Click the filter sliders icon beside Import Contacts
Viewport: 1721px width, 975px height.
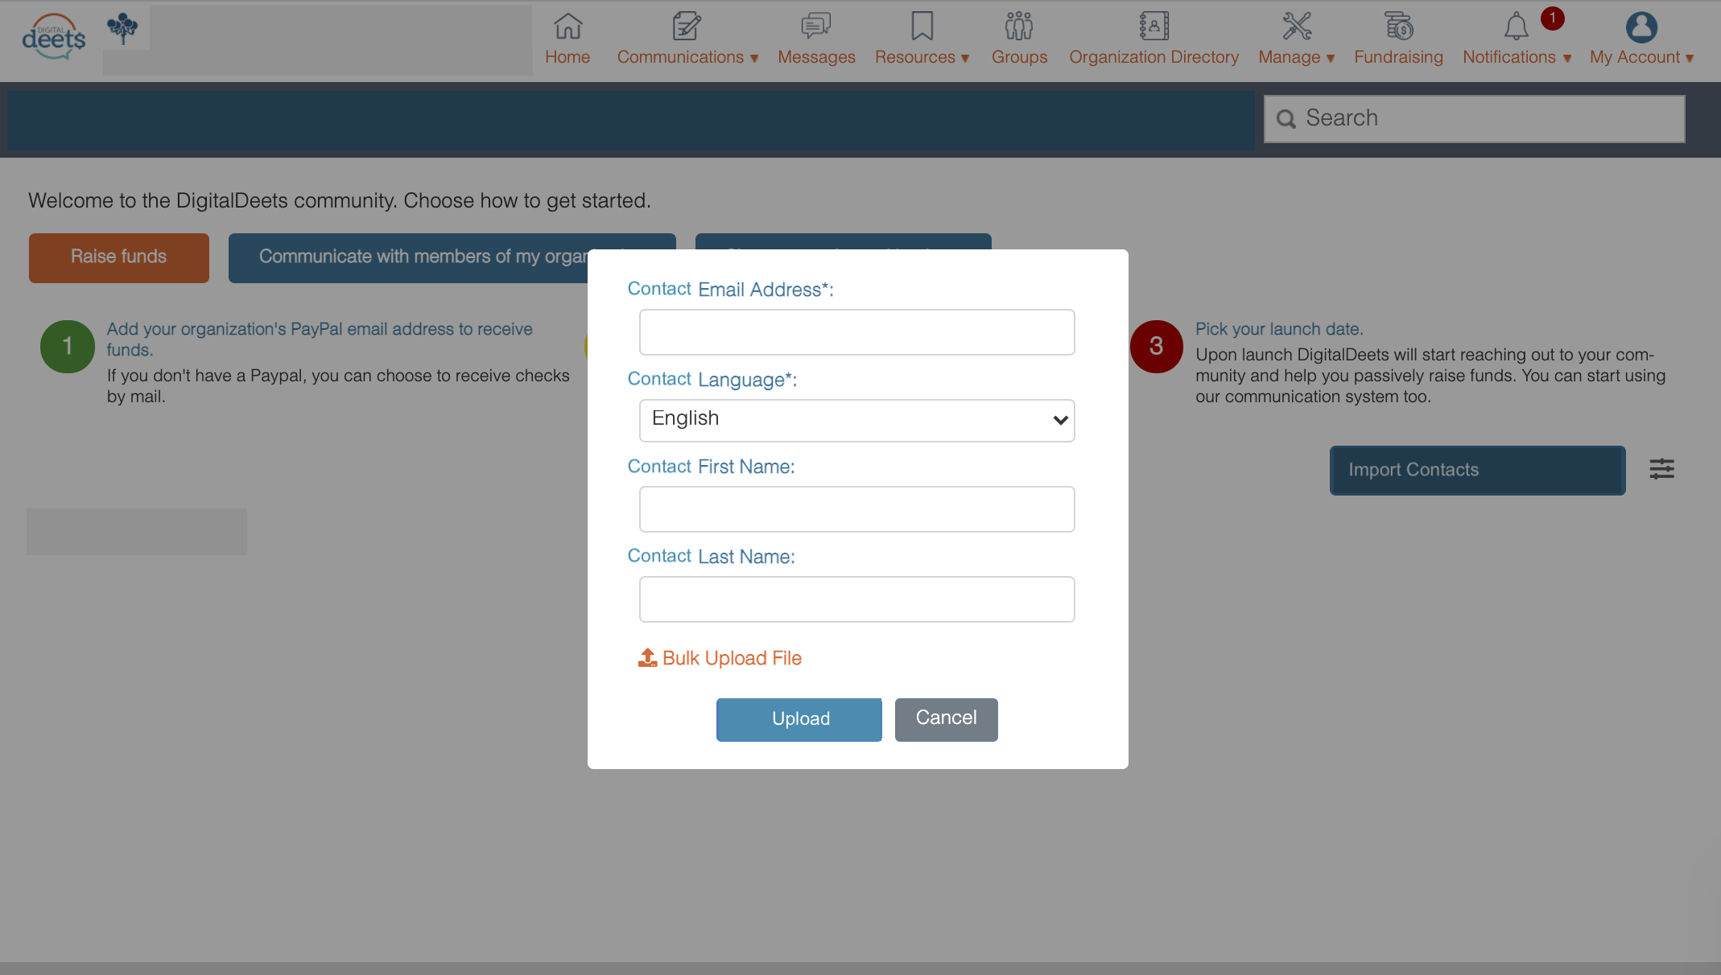click(1661, 469)
